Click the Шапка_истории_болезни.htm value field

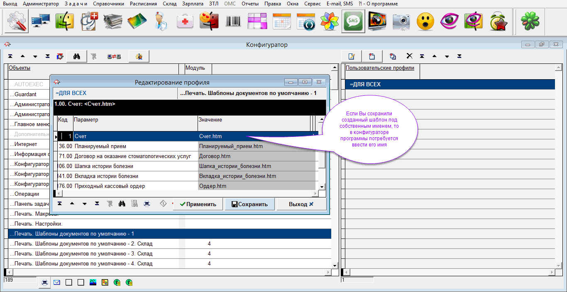coord(235,166)
